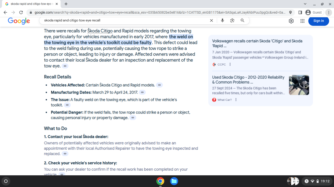
Task: Open Chrome's three-dot menu
Action: 329,13
